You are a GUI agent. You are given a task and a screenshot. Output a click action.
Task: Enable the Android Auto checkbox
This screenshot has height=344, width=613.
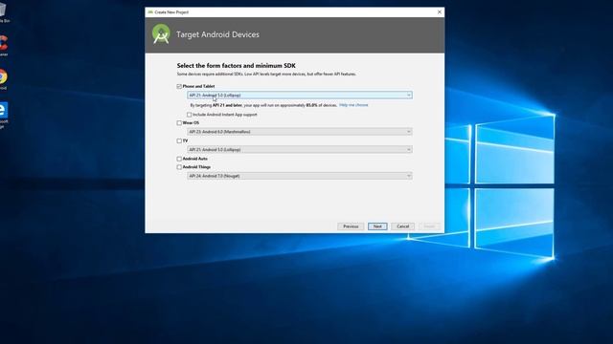pos(179,159)
